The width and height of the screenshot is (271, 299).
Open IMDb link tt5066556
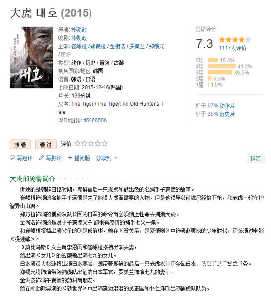point(95,120)
